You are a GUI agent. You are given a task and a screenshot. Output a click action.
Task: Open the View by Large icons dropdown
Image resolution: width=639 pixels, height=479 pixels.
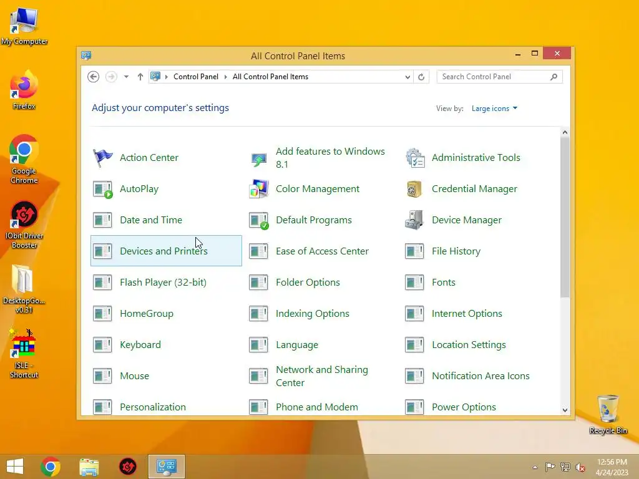pos(494,109)
